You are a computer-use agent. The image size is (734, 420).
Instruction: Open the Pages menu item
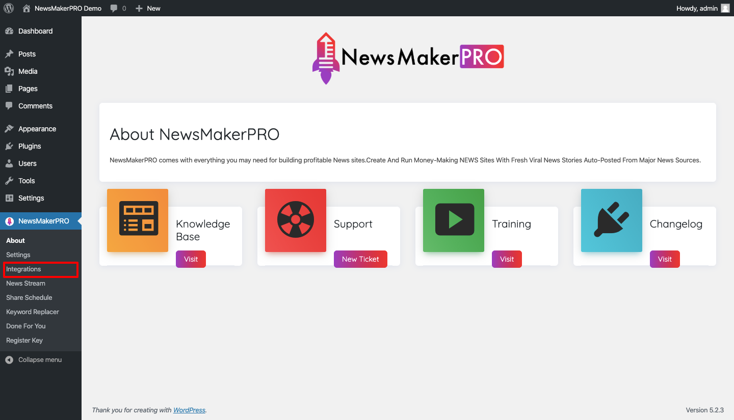pyautogui.click(x=41, y=89)
